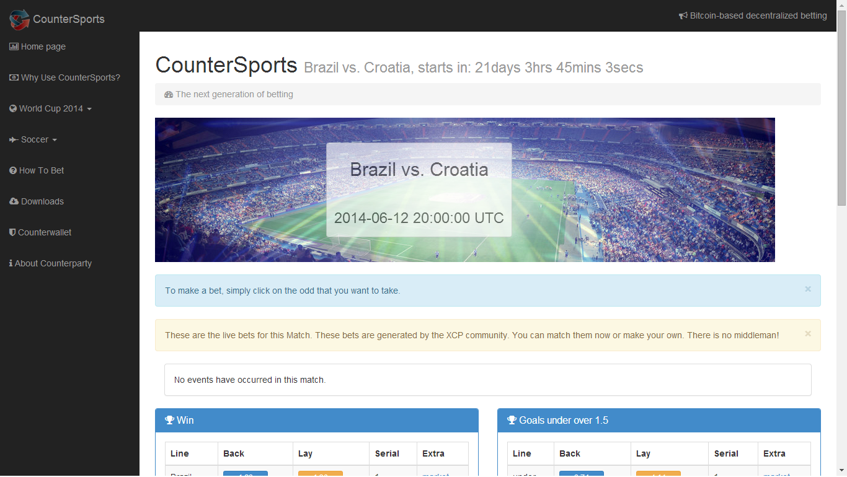The width and height of the screenshot is (847, 477).
Task: Dismiss the yellow live bets warning alert
Action: pyautogui.click(x=808, y=333)
